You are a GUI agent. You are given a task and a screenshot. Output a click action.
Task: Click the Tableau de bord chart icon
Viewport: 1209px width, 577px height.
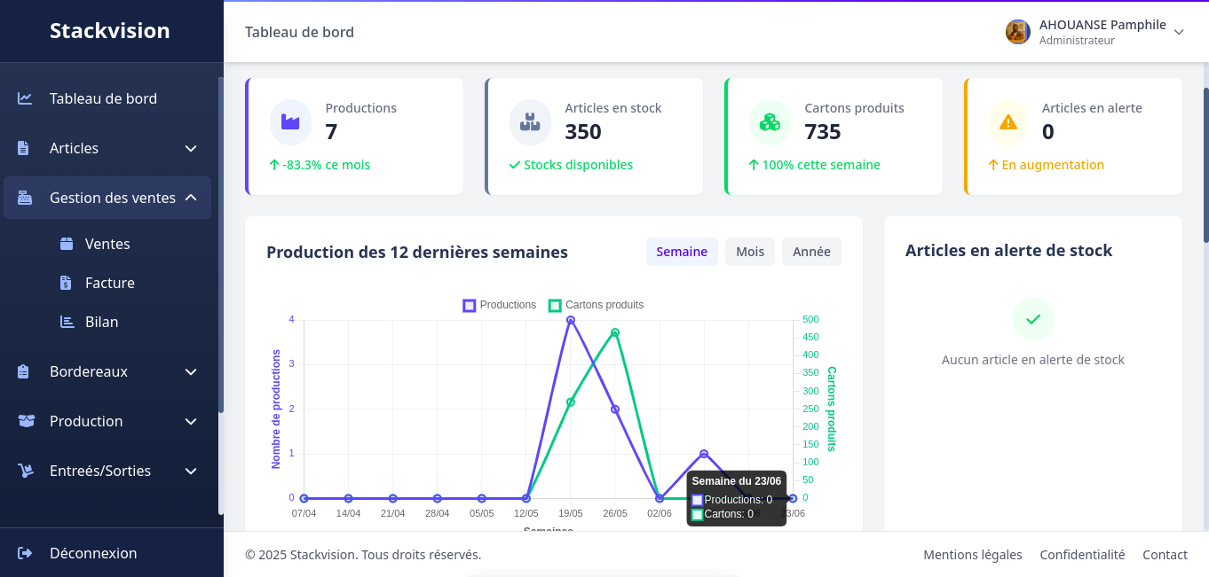25,98
